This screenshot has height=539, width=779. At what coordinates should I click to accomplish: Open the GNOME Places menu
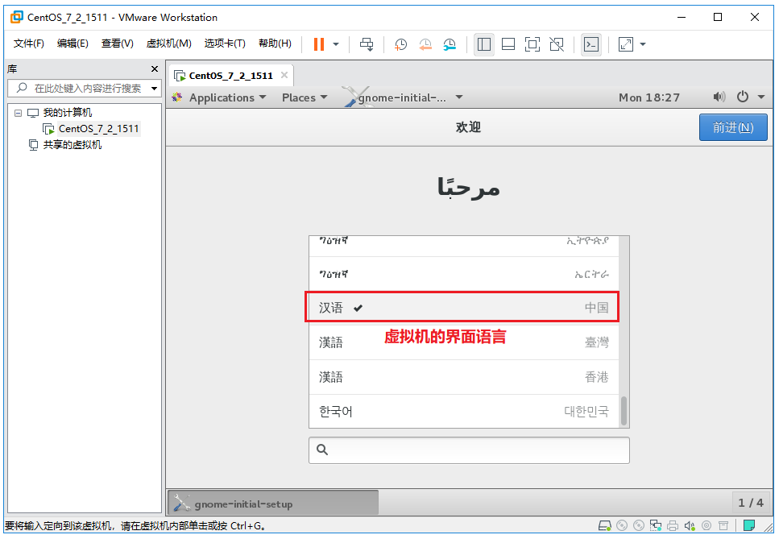(305, 97)
